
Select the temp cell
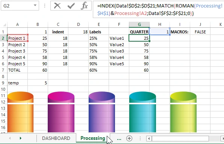17,83
